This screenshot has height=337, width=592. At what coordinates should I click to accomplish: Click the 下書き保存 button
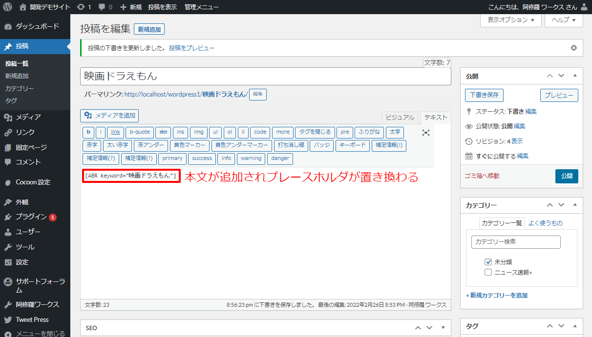tap(484, 95)
